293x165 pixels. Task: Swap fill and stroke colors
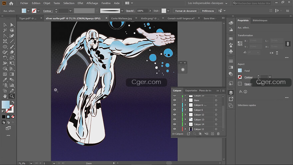pos(13,102)
